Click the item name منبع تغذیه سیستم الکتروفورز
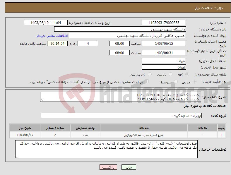The width and height of the screenshot is (231, 175). 144,135
